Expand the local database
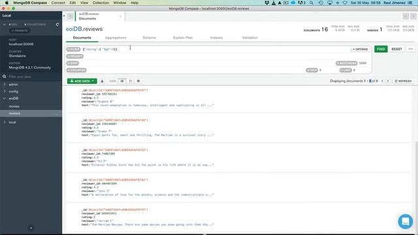The image size is (418, 235). (5, 122)
